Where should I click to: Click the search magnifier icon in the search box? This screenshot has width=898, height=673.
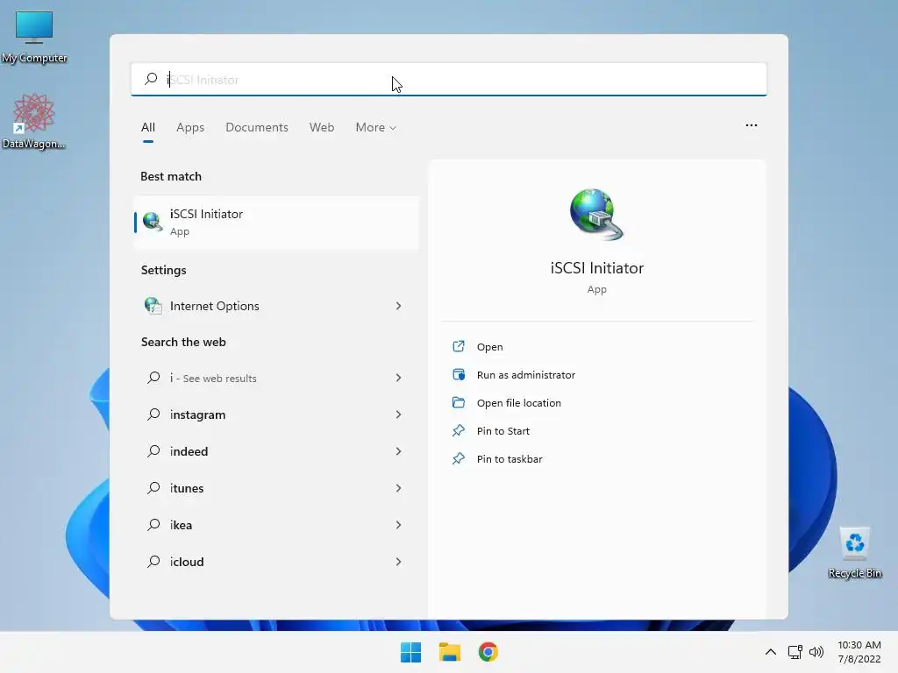pos(151,79)
